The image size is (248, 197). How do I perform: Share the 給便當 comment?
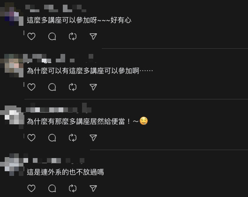pos(93,137)
